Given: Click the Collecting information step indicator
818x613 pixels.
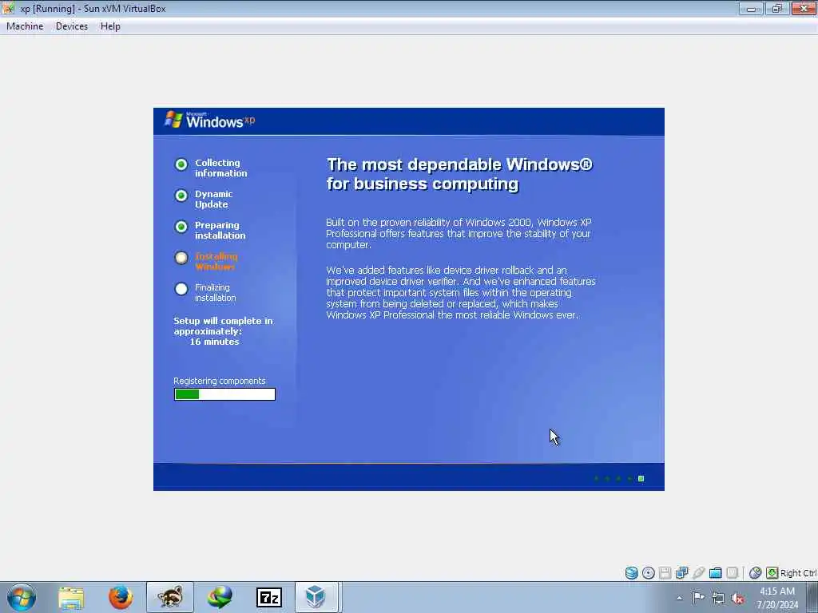Looking at the screenshot, I should pos(181,164).
